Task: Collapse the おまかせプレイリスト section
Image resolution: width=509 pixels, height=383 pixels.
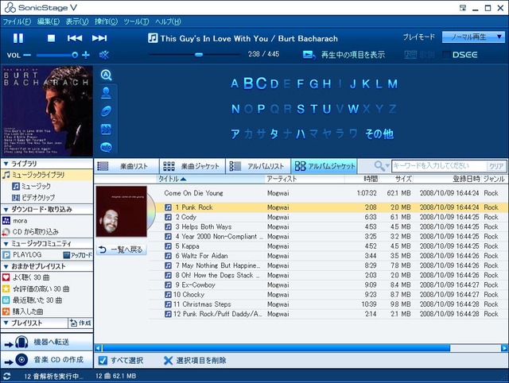Action: pos(6,266)
